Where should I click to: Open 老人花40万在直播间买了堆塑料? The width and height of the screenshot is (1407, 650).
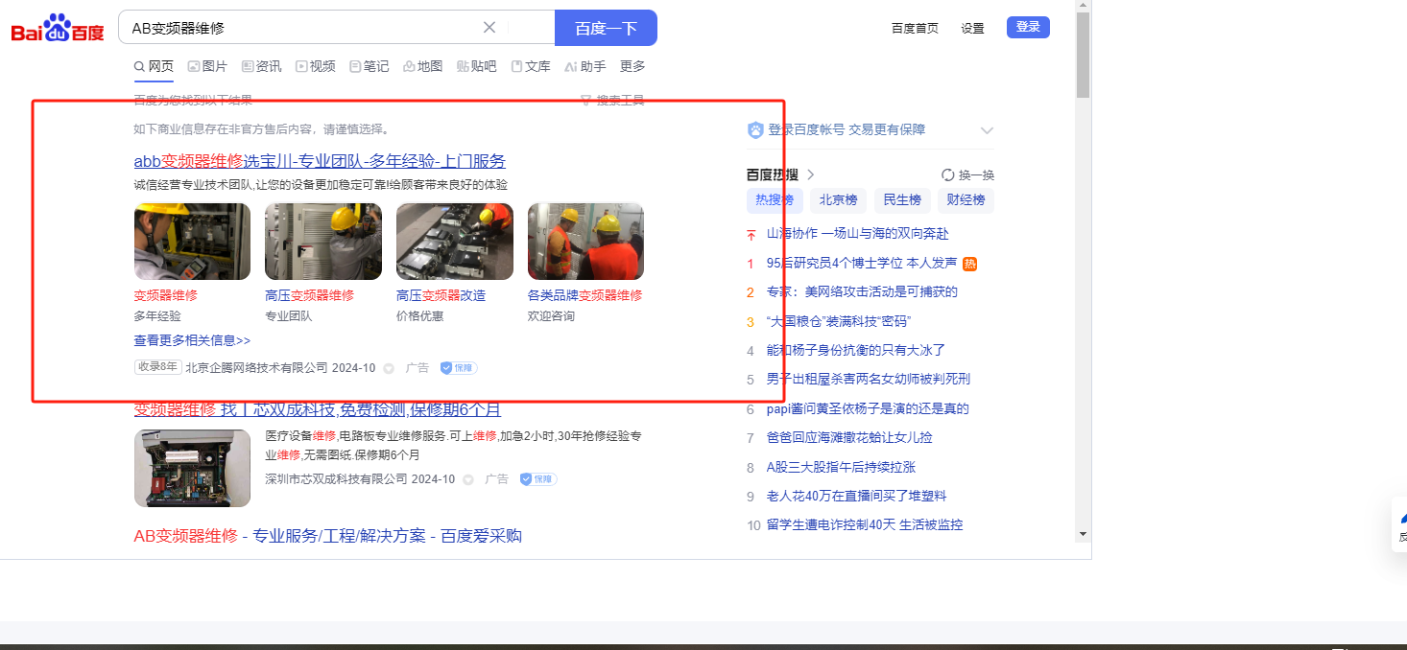(x=856, y=496)
